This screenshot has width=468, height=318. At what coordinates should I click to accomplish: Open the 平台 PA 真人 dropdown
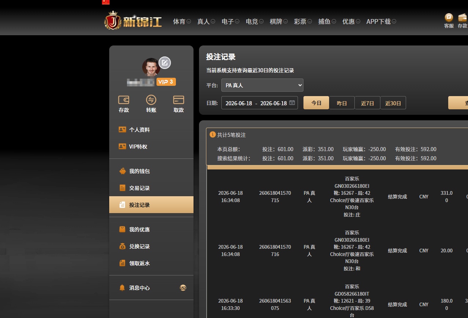click(x=262, y=85)
